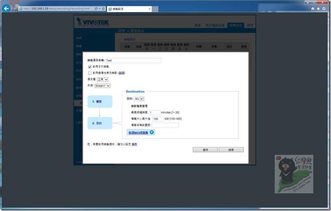Screen dimensions: 331x211
Task: Select step 1 trigger box
Action: [x=100, y=101]
